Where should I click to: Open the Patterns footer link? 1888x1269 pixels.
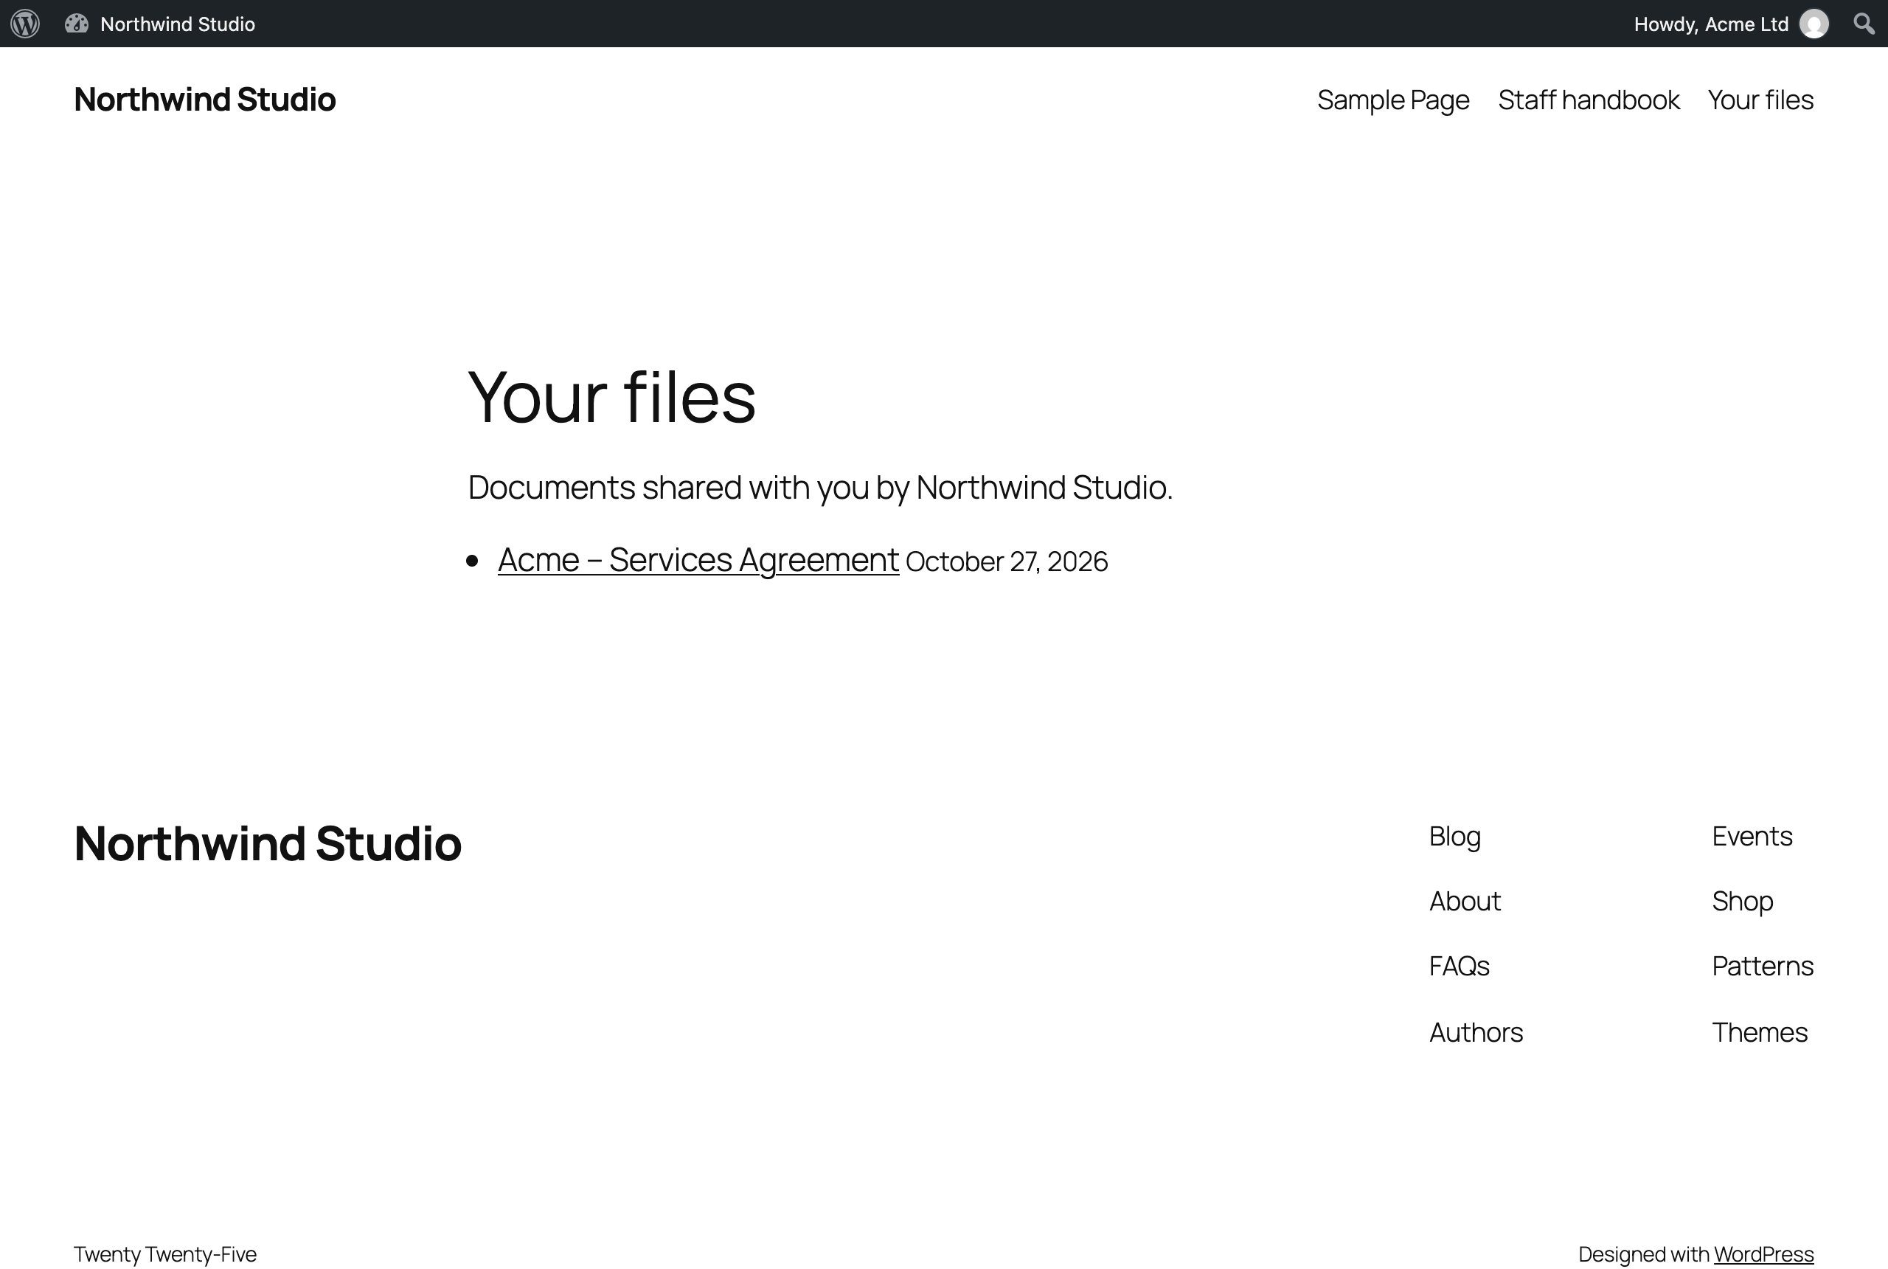1763,967
